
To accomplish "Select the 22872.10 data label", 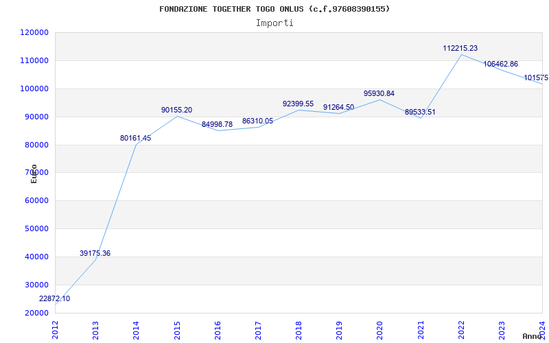I will 54,298.
